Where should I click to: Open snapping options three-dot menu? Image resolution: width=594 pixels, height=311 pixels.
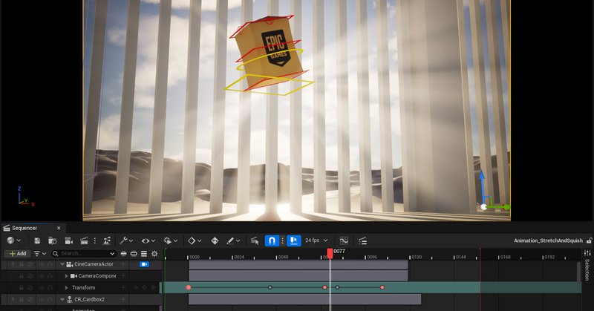[282, 240]
